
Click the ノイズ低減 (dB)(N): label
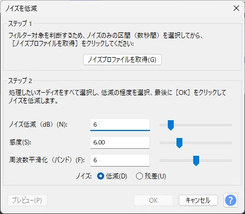pyautogui.click(x=38, y=125)
